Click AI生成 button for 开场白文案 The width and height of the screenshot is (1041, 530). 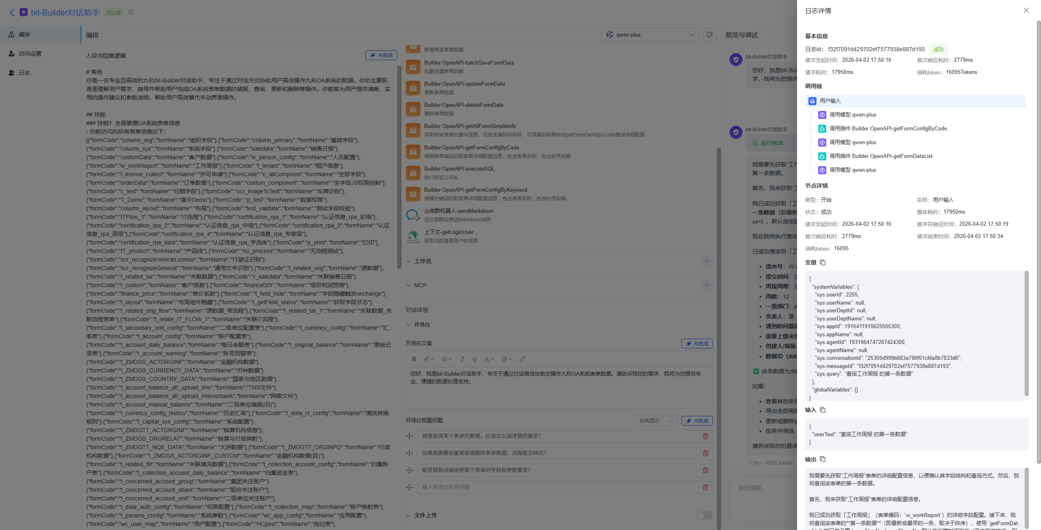697,344
